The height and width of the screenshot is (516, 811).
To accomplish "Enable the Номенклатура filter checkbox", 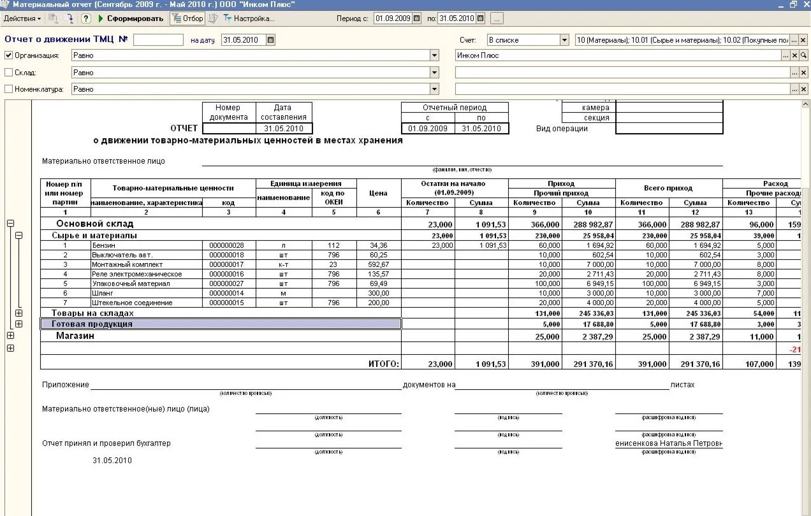I will (x=9, y=89).
